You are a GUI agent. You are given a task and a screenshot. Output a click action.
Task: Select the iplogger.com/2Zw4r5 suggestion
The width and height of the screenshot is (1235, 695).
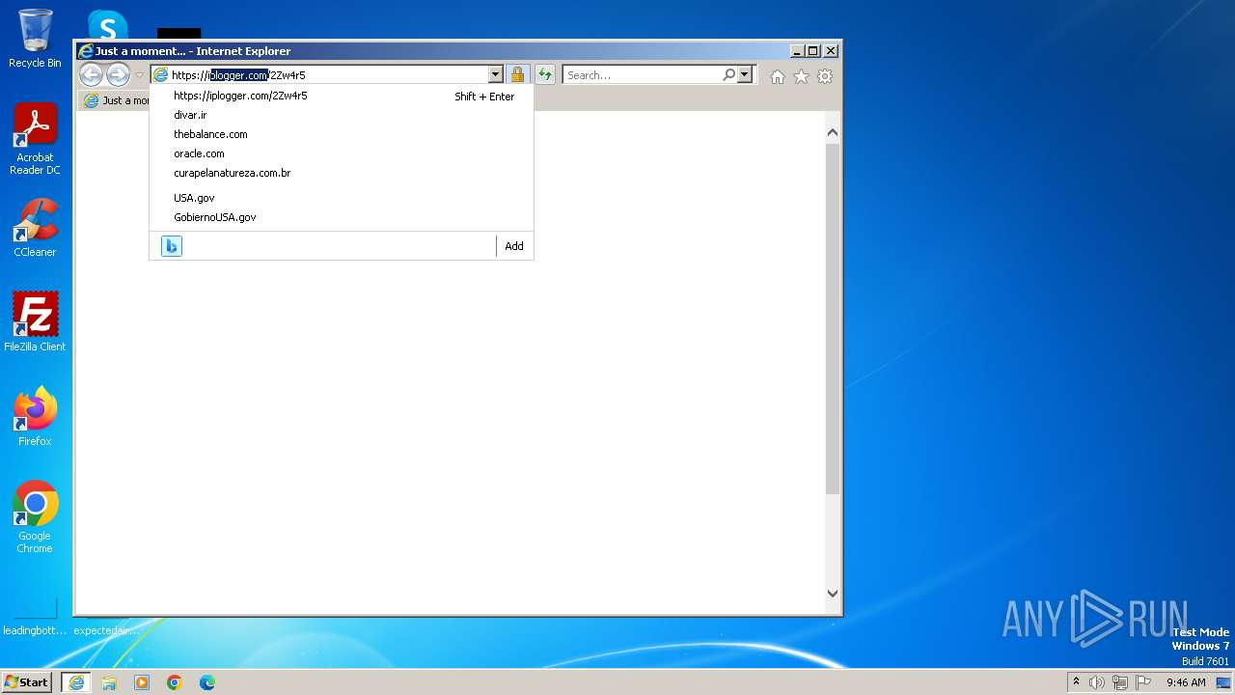point(342,96)
